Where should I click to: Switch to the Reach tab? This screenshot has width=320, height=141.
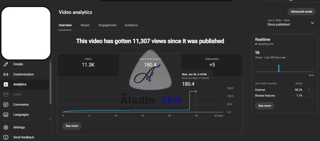(85, 25)
